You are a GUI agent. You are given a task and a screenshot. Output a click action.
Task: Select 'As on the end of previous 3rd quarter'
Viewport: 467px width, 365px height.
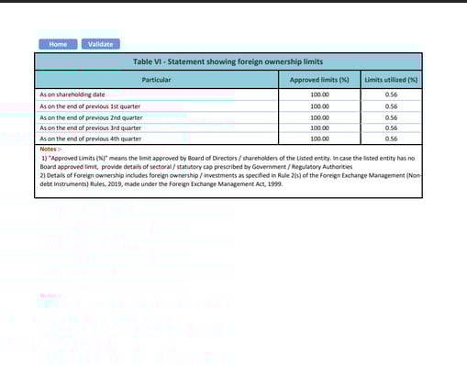91,128
